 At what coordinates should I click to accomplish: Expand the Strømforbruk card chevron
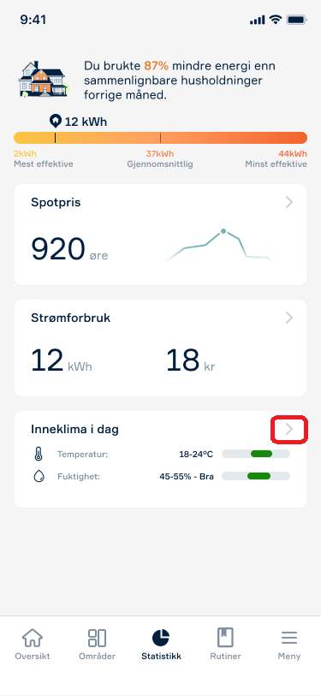[x=289, y=318]
